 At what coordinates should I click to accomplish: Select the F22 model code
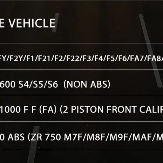coord(73,58)
